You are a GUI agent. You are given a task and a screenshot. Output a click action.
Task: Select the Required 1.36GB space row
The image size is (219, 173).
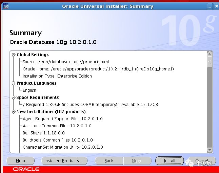90,105
